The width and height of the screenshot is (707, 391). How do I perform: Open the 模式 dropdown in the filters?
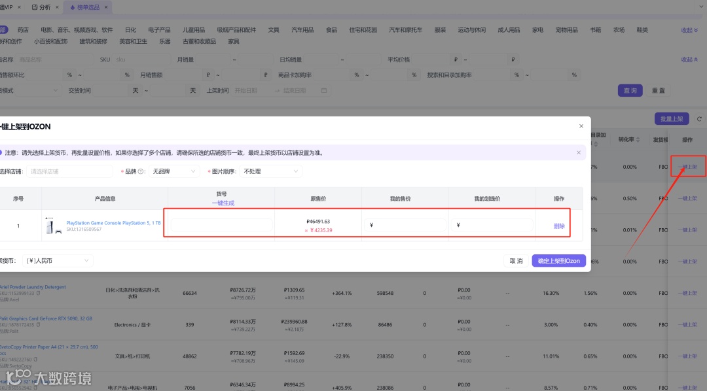tap(37, 90)
